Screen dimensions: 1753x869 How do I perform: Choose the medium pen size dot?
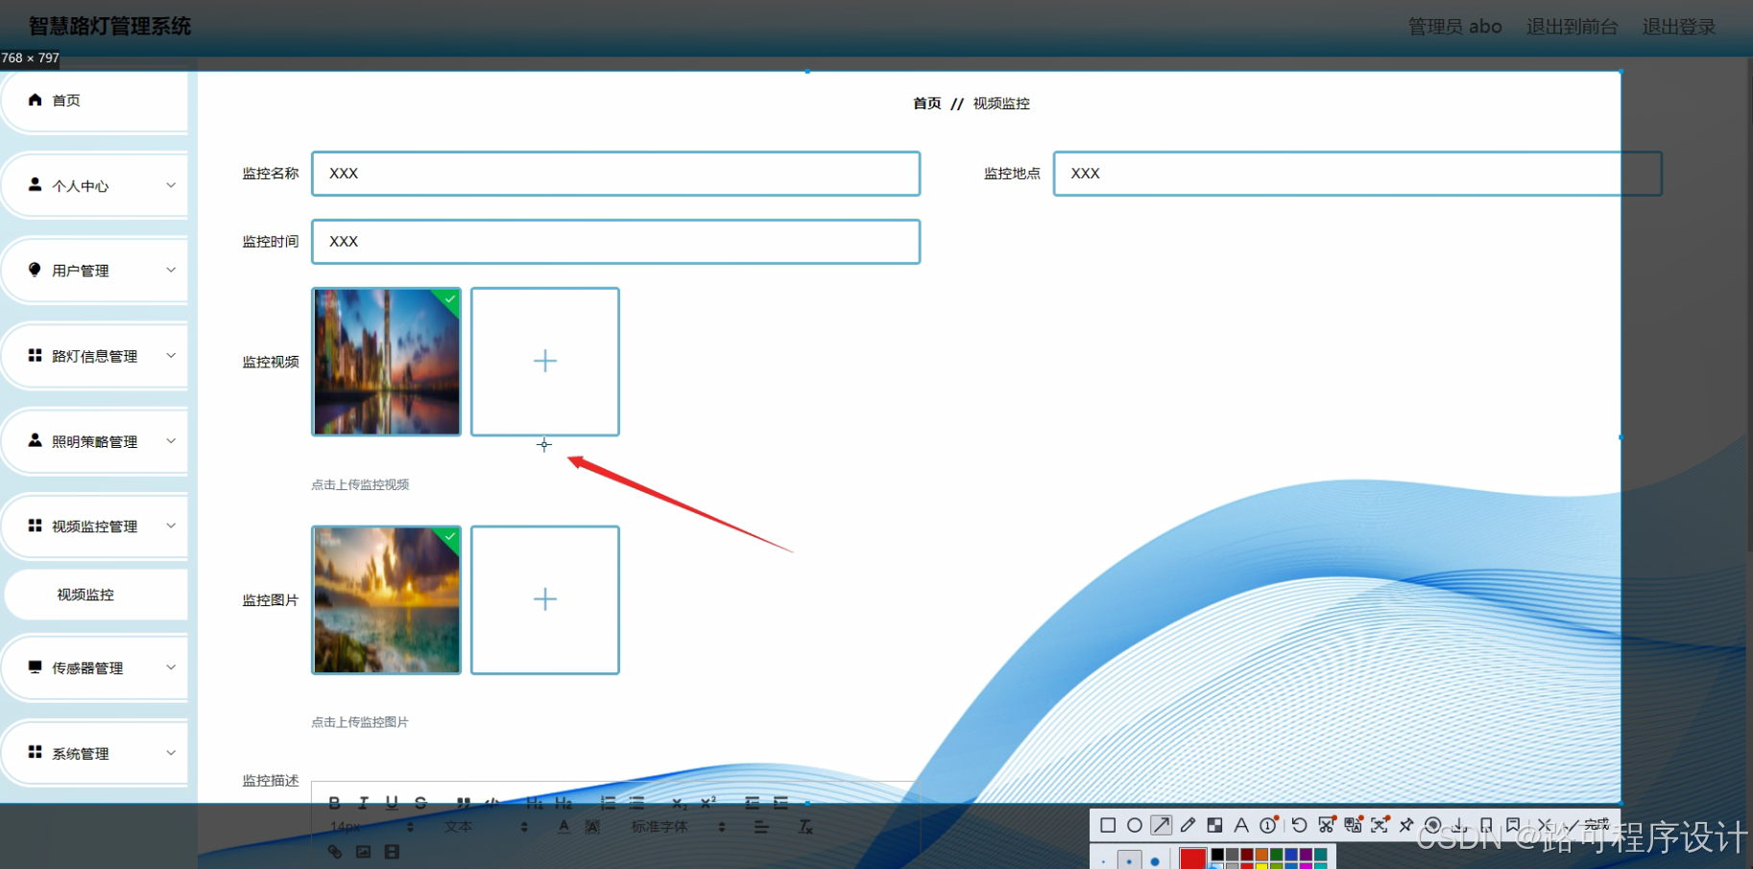[1129, 860]
